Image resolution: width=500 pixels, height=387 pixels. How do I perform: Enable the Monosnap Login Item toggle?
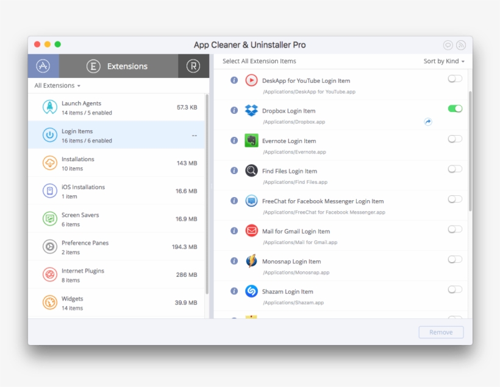tap(455, 259)
